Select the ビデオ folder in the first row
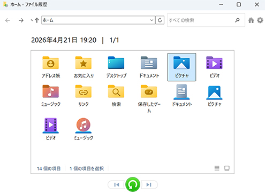Image resolution: width=265 pixels, height=194 pixels. (214, 67)
